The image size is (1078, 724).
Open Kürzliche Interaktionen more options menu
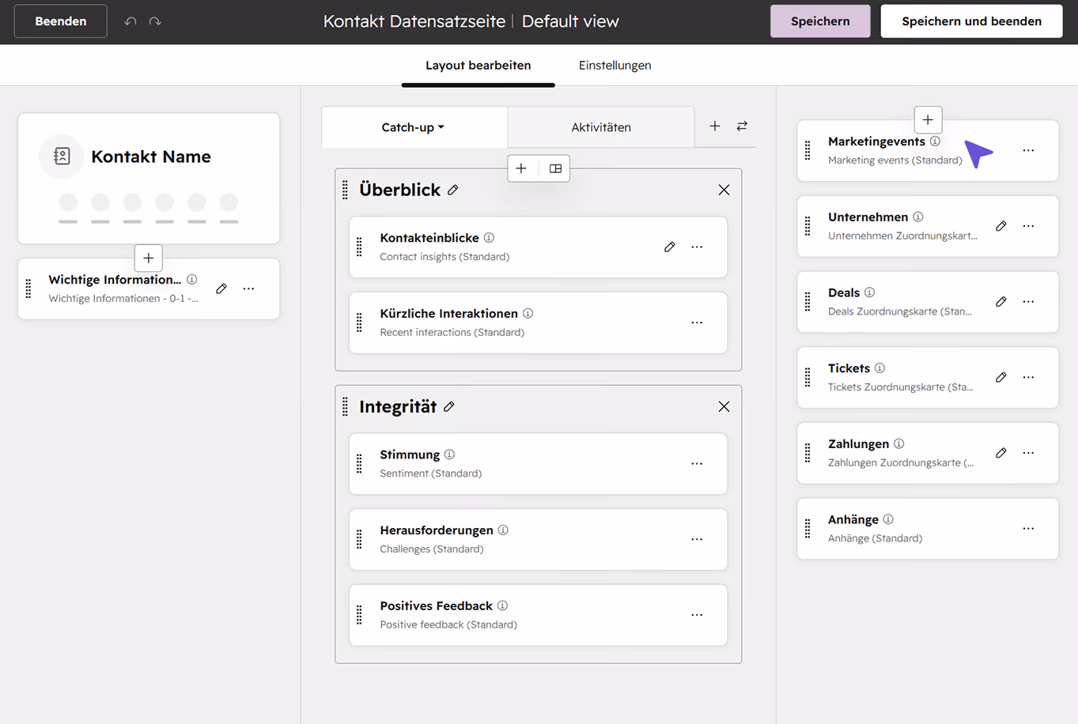[697, 322]
